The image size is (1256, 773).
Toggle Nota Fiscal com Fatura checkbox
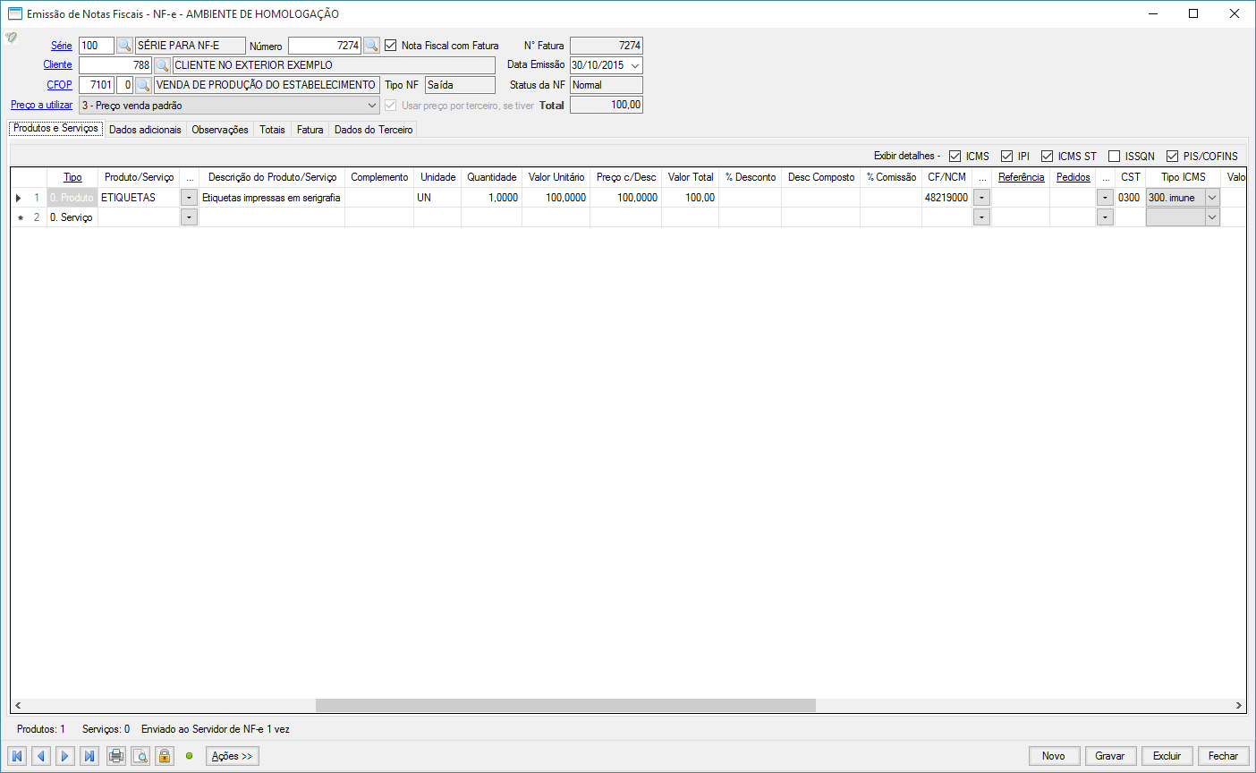tap(391, 46)
